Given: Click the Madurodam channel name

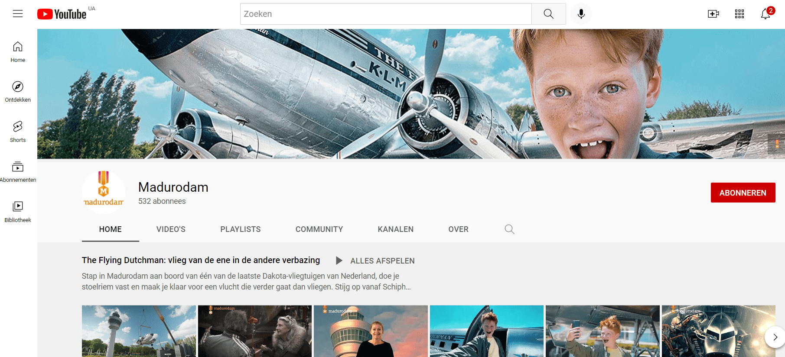Looking at the screenshot, I should click(173, 187).
